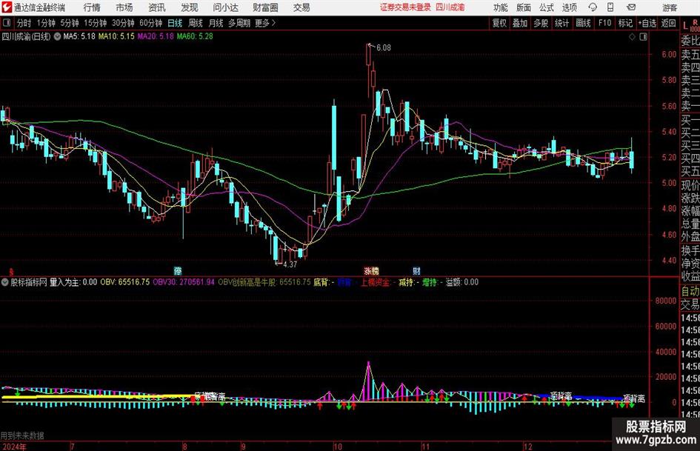Click the 4.37 low price label
The height and width of the screenshot is (451, 700).
click(290, 264)
